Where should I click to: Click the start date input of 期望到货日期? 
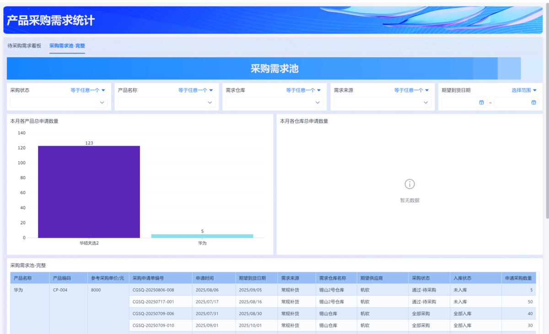click(464, 103)
